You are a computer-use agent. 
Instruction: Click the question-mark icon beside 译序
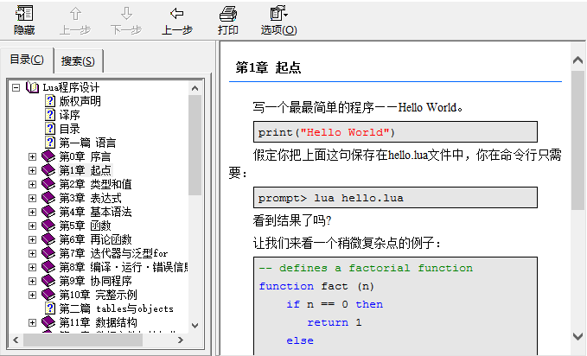click(x=50, y=115)
